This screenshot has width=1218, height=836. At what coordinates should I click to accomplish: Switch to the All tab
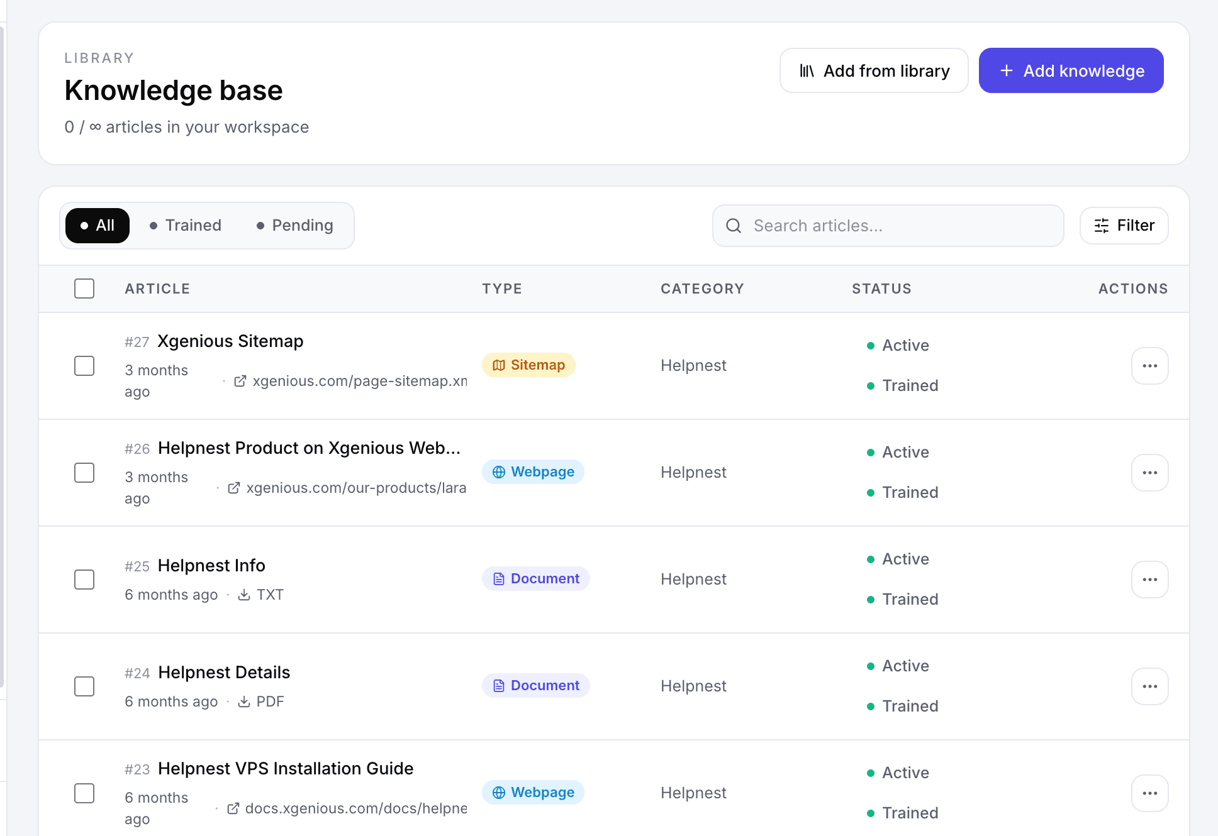[98, 226]
